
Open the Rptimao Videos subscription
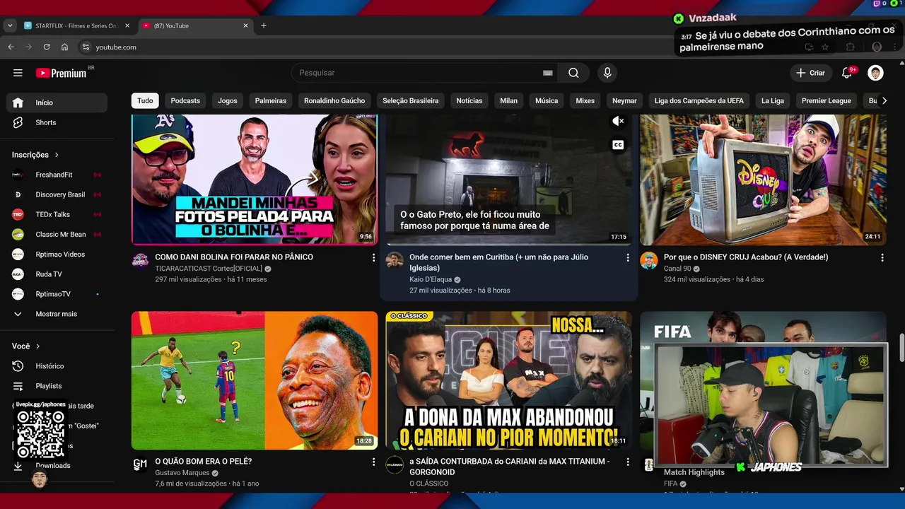pyautogui.click(x=57, y=255)
